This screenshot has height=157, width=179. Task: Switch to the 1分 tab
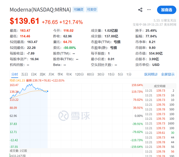pyautogui.click(x=129, y=74)
